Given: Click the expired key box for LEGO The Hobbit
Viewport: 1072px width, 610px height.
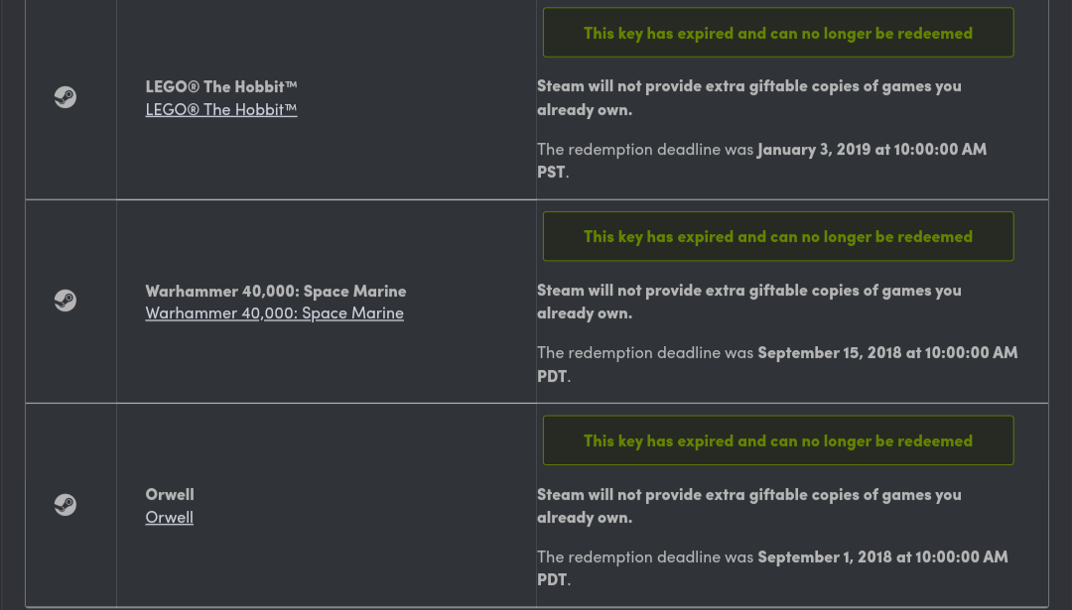Looking at the screenshot, I should click(778, 33).
